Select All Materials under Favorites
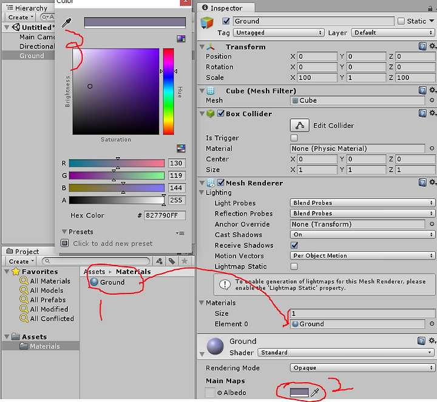This screenshot has width=437, height=402. 50,281
